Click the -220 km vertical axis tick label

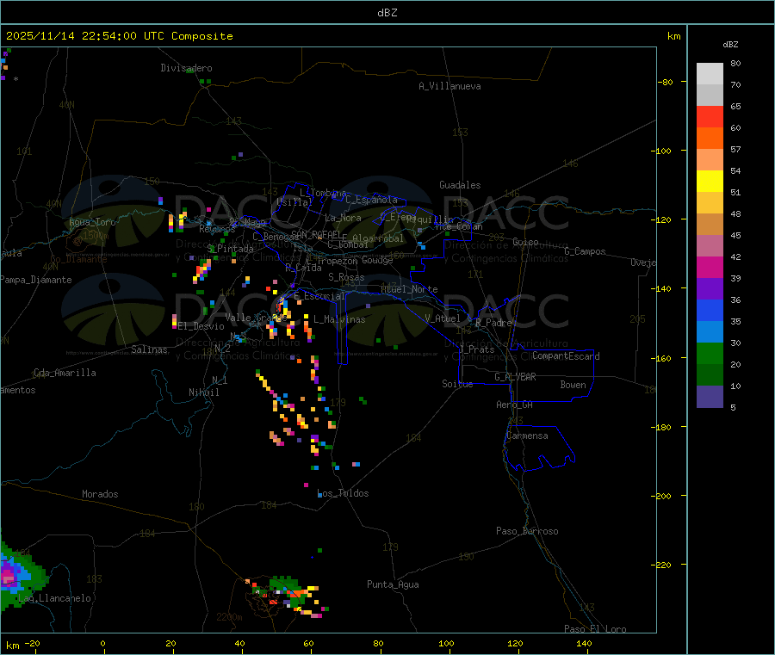(663, 565)
